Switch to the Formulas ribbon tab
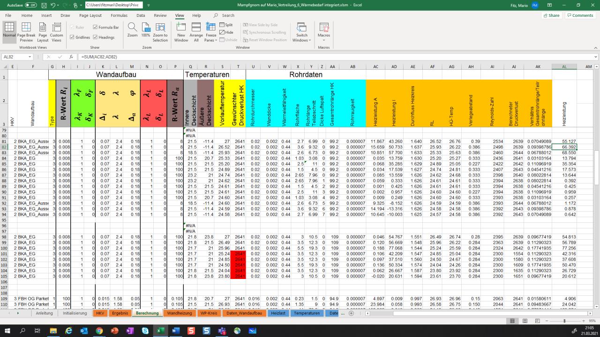This screenshot has height=337, width=600. pyautogui.click(x=119, y=15)
